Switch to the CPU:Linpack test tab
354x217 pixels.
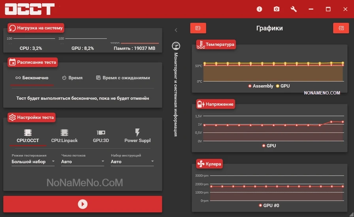64,136
